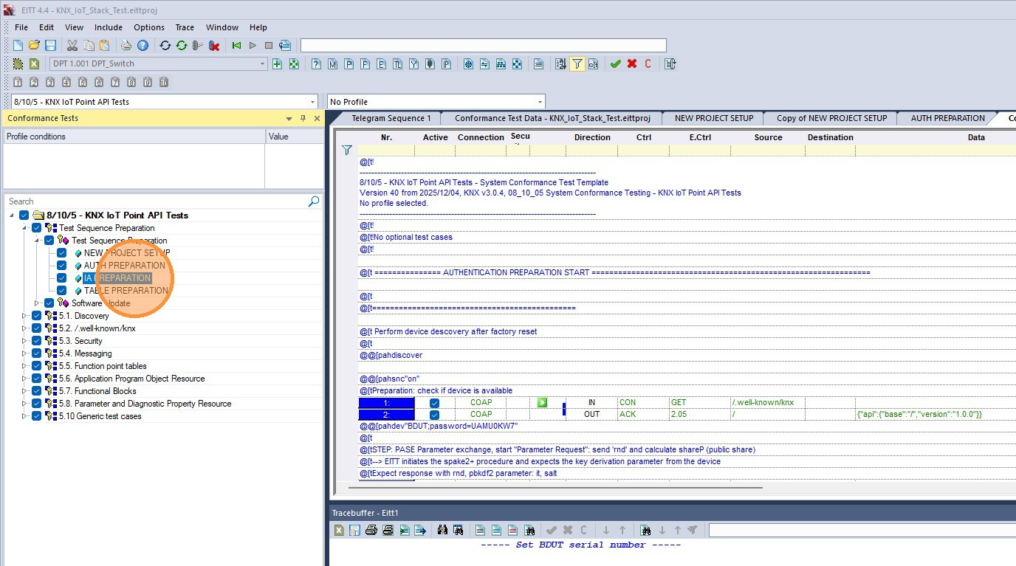Expand the 5.4. Messaging tree node
Screen dimensions: 1016x566
[24, 353]
